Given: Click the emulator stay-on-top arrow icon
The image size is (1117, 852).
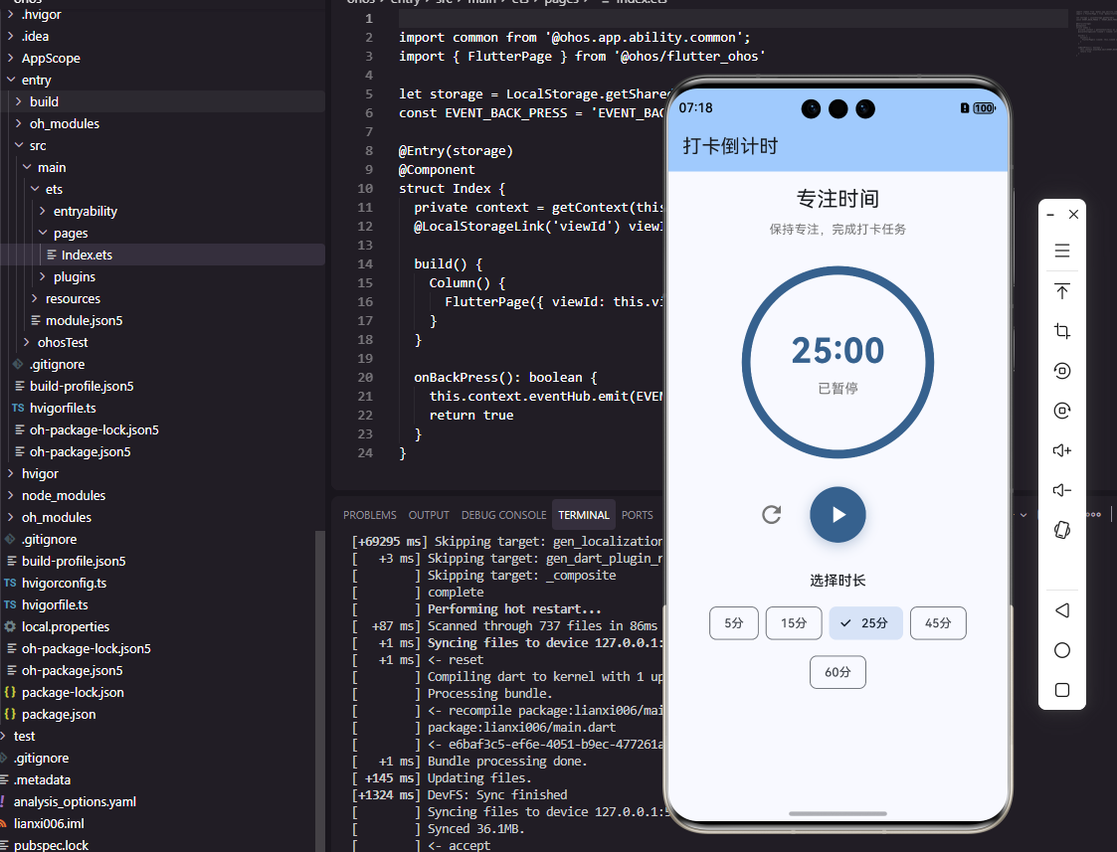Looking at the screenshot, I should 1062,291.
